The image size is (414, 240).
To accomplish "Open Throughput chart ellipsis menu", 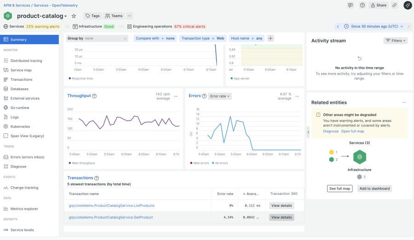I will tap(176, 97).
